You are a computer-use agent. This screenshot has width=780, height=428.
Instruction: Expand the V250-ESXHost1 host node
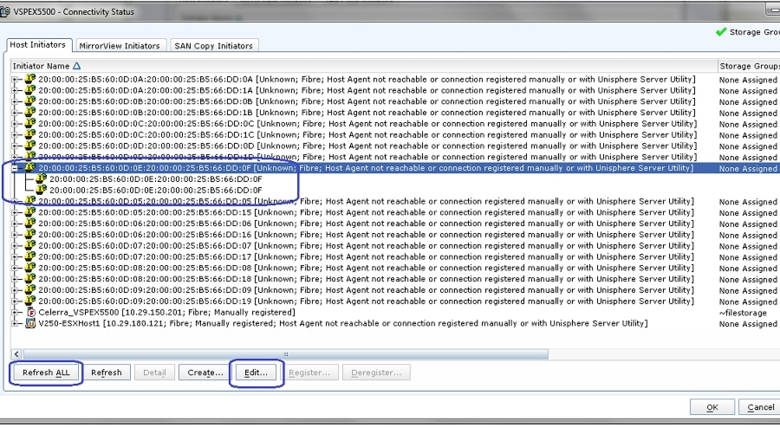point(16,324)
